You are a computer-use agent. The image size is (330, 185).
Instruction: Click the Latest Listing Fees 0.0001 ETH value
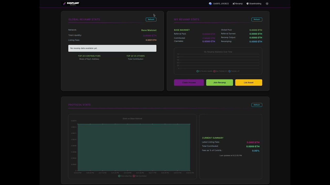click(x=253, y=142)
